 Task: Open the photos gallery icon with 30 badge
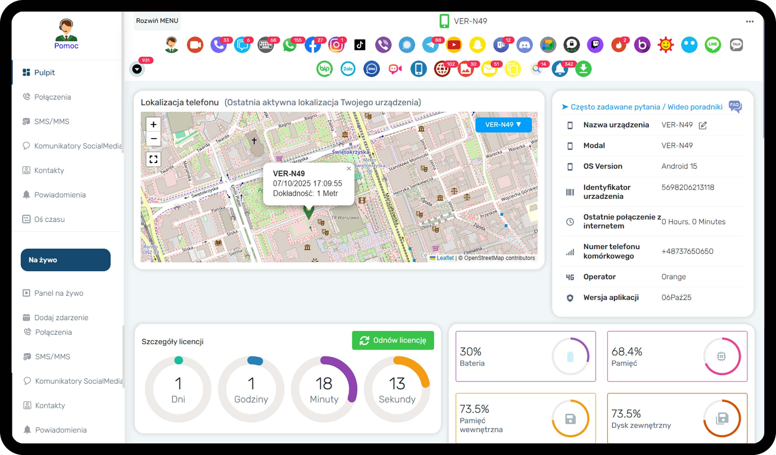[465, 69]
